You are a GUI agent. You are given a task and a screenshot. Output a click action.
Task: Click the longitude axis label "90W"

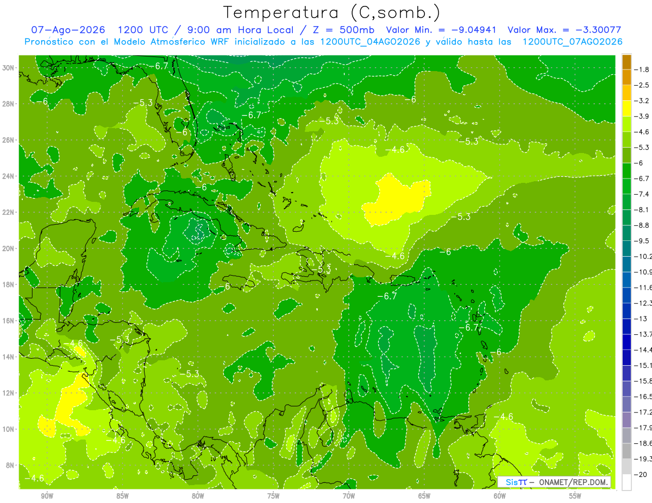coord(47,496)
